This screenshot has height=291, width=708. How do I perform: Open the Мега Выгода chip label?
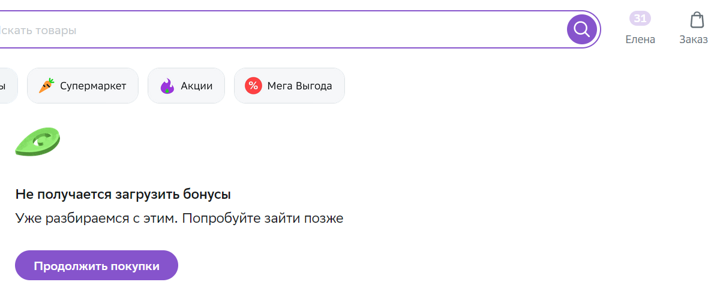pyautogui.click(x=300, y=86)
